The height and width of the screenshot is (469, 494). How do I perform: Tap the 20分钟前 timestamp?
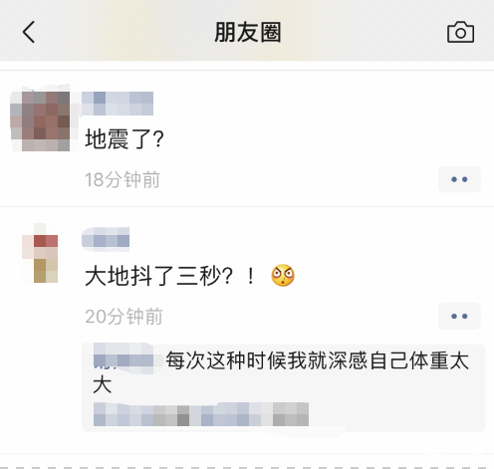click(x=123, y=317)
